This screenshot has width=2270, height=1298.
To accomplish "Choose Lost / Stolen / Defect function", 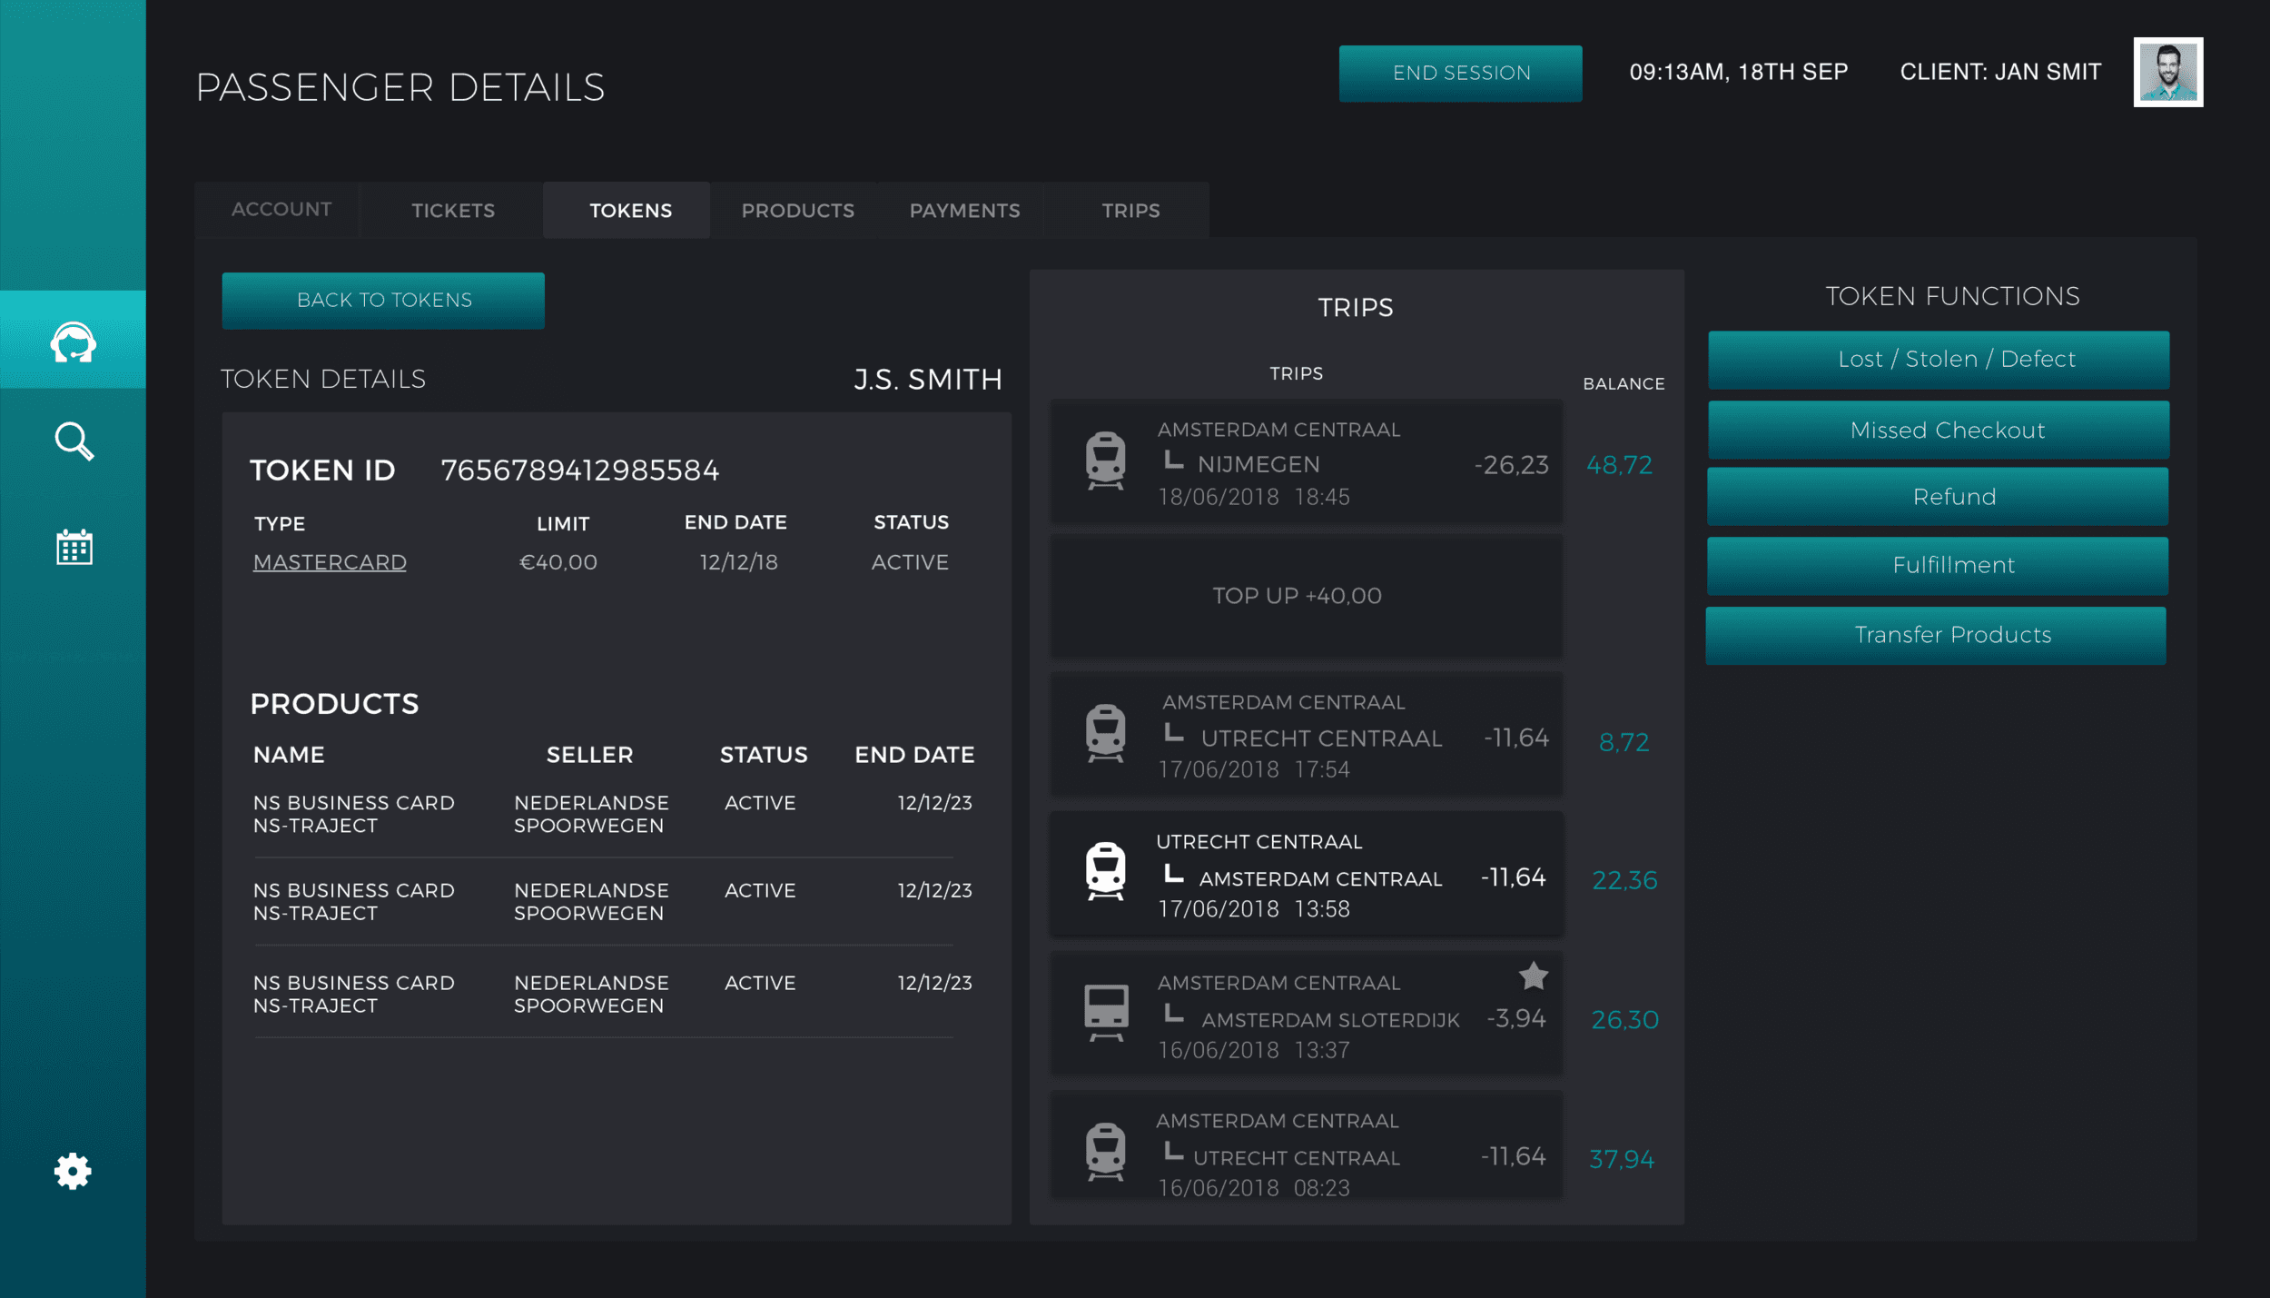I will pyautogui.click(x=1939, y=360).
